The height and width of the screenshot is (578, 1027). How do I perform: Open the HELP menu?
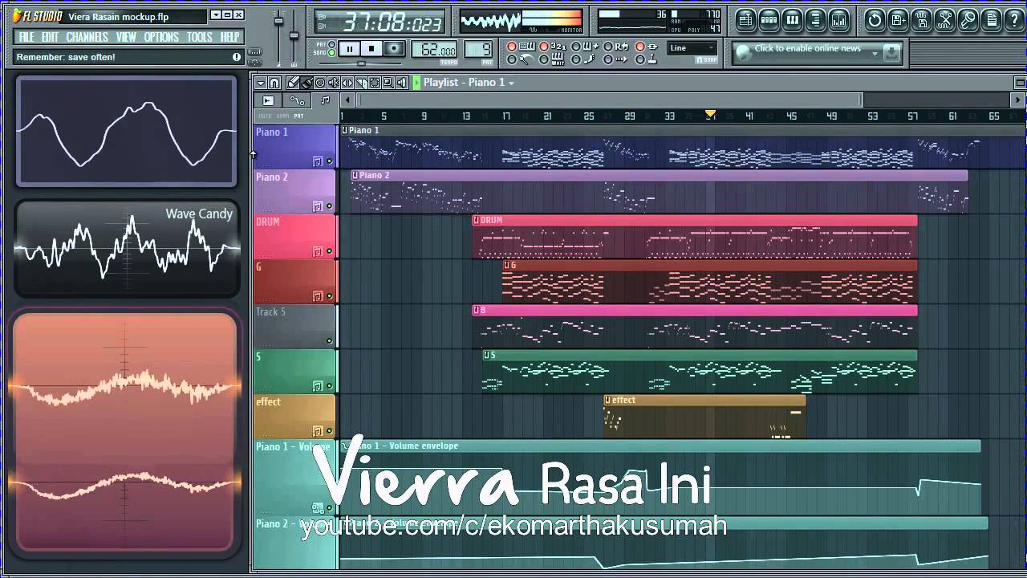click(x=230, y=37)
